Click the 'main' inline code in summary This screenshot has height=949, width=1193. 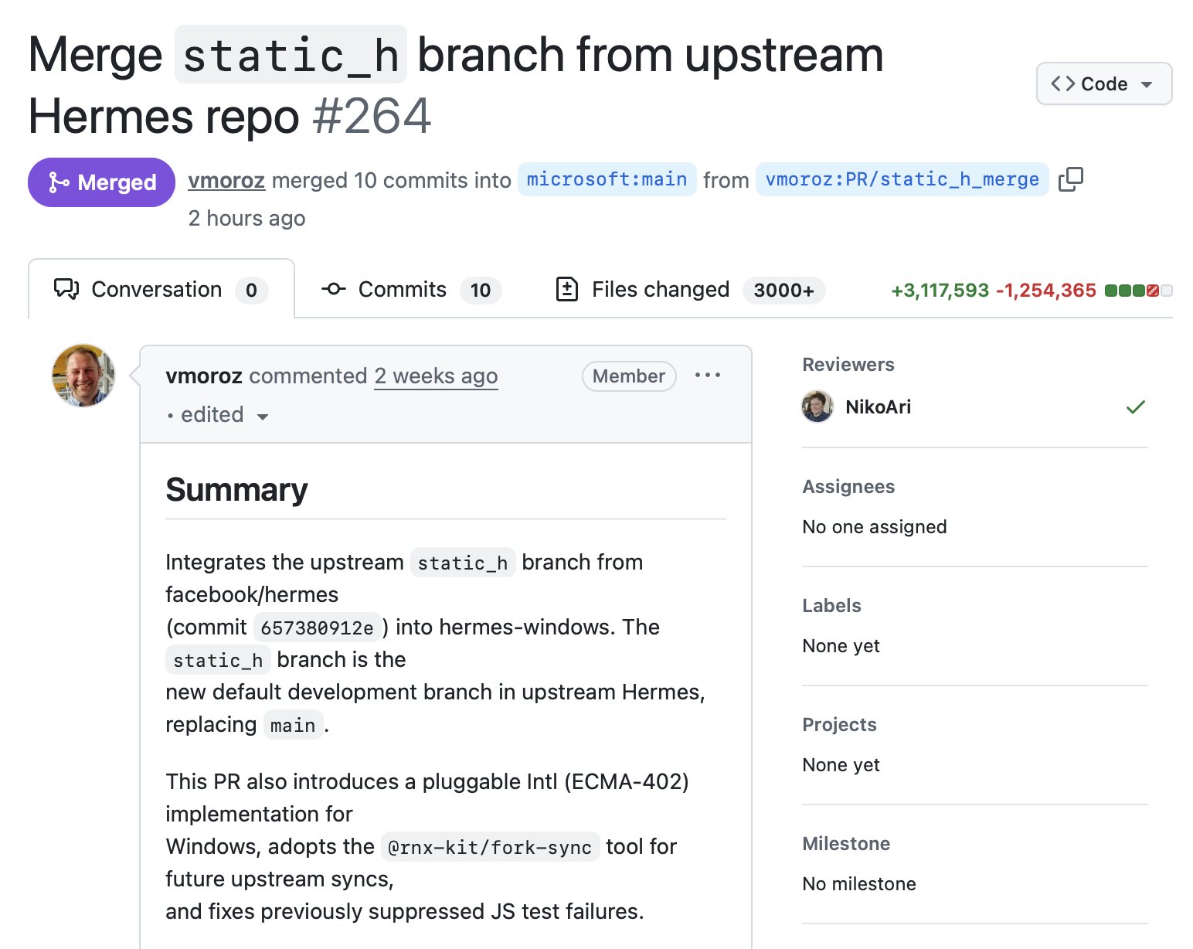293,725
